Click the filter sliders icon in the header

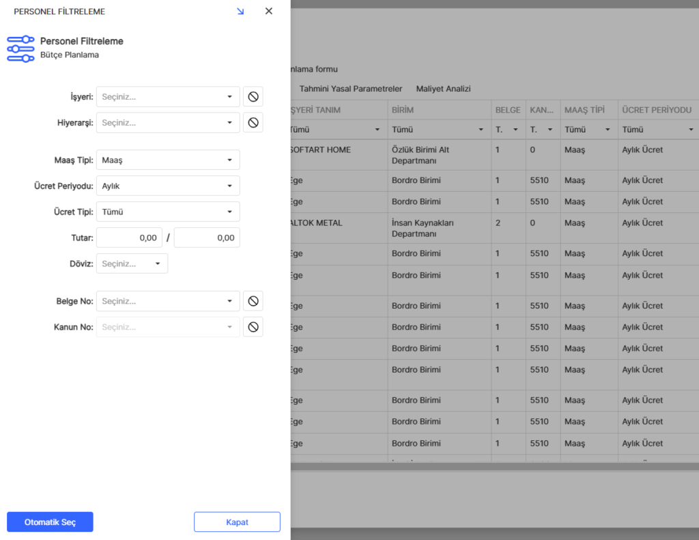point(20,48)
